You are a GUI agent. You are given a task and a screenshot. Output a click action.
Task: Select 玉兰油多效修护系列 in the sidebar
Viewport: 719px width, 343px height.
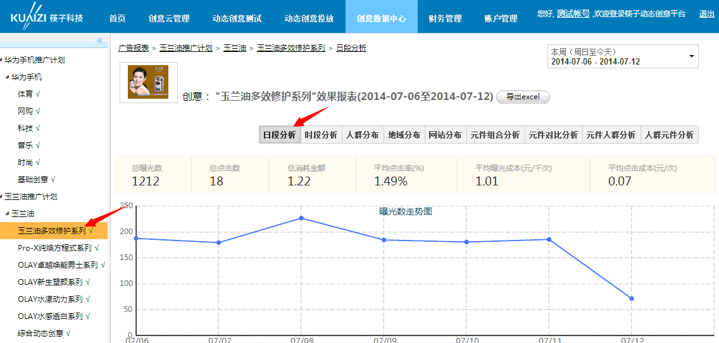54,230
